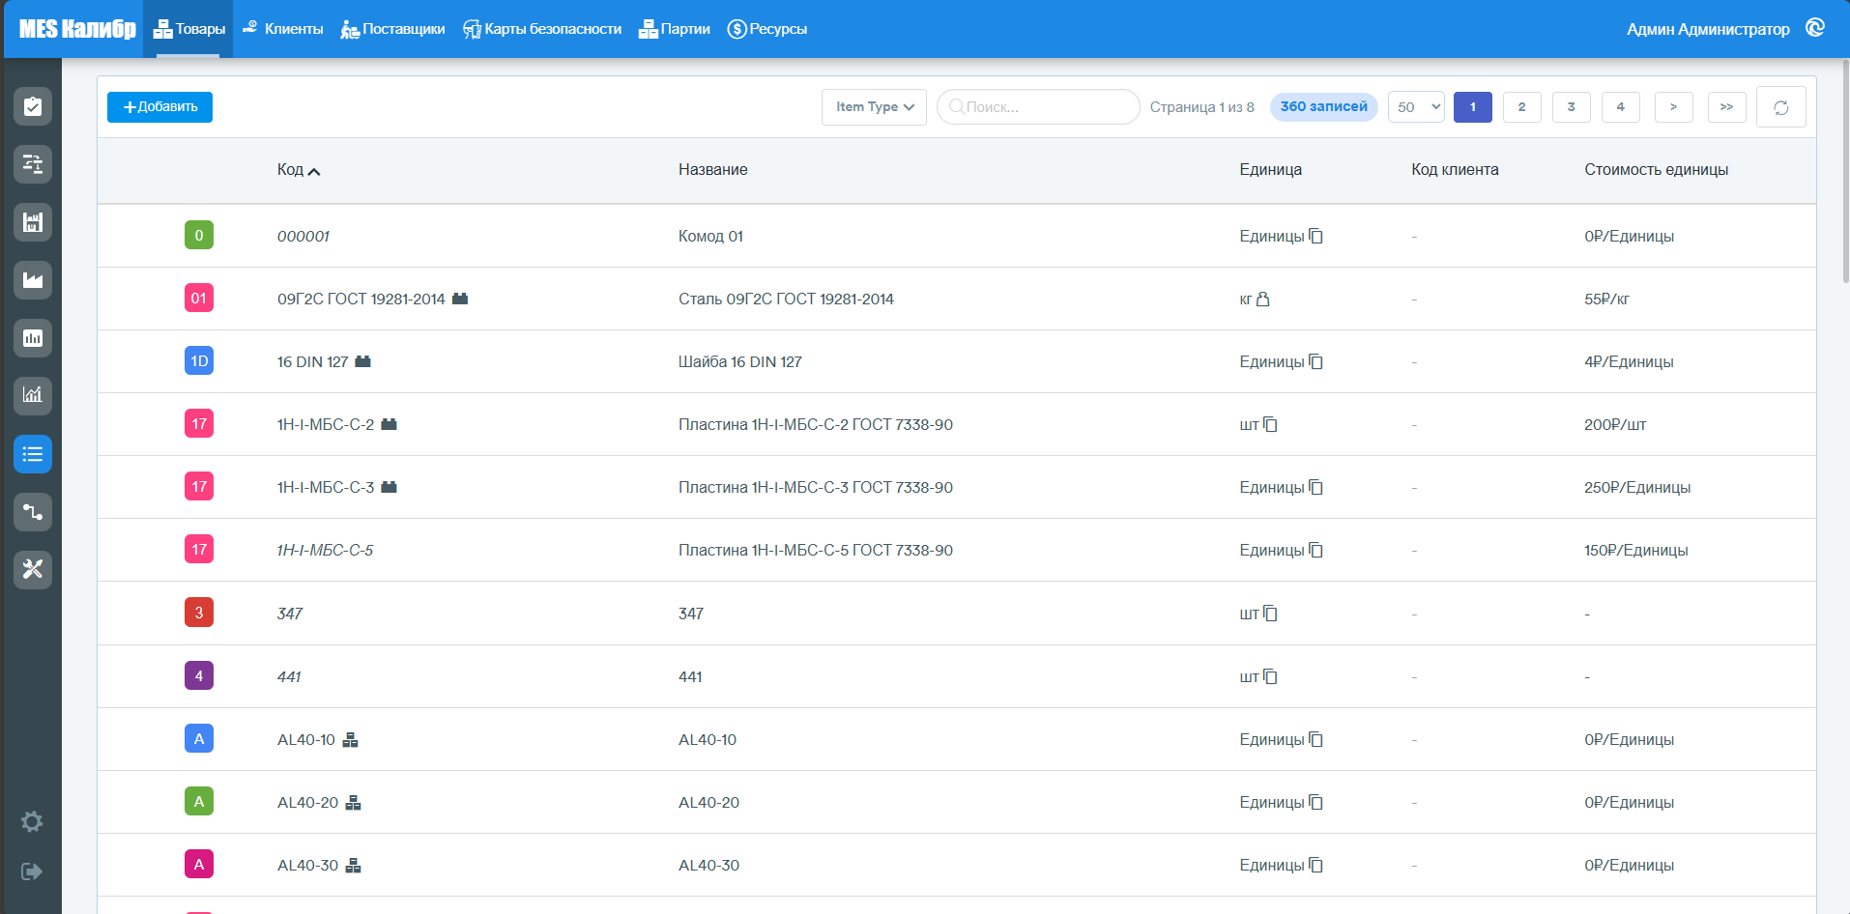Screen dimensions: 1850x914
Task: Click the 55₽/кг price cell
Action: [1606, 300]
